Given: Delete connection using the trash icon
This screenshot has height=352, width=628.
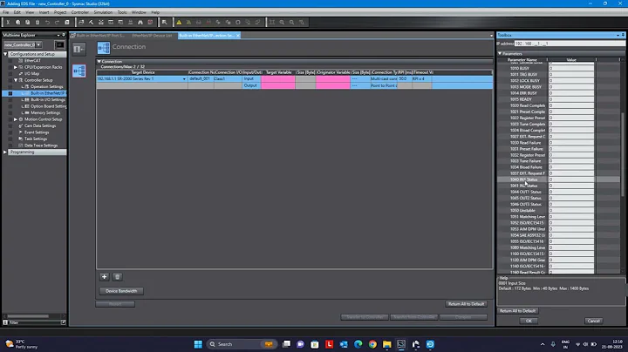Looking at the screenshot, I should [118, 277].
